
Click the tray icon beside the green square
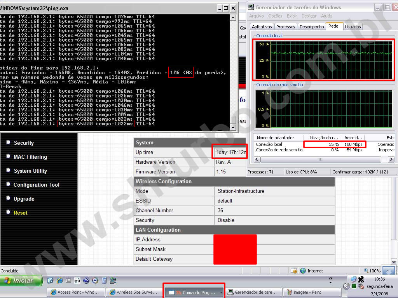click(x=361, y=286)
